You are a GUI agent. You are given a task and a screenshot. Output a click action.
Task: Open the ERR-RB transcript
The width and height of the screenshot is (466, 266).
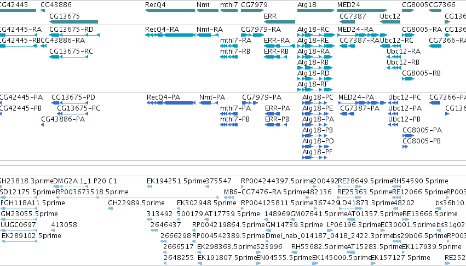point(275,57)
